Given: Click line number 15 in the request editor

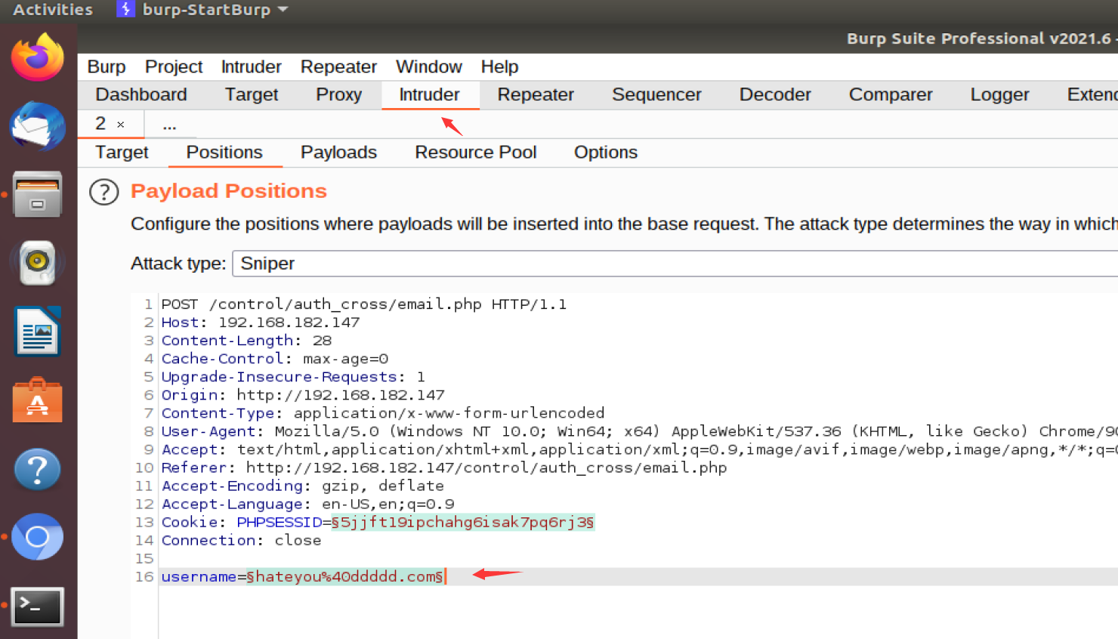Looking at the screenshot, I should coord(144,558).
